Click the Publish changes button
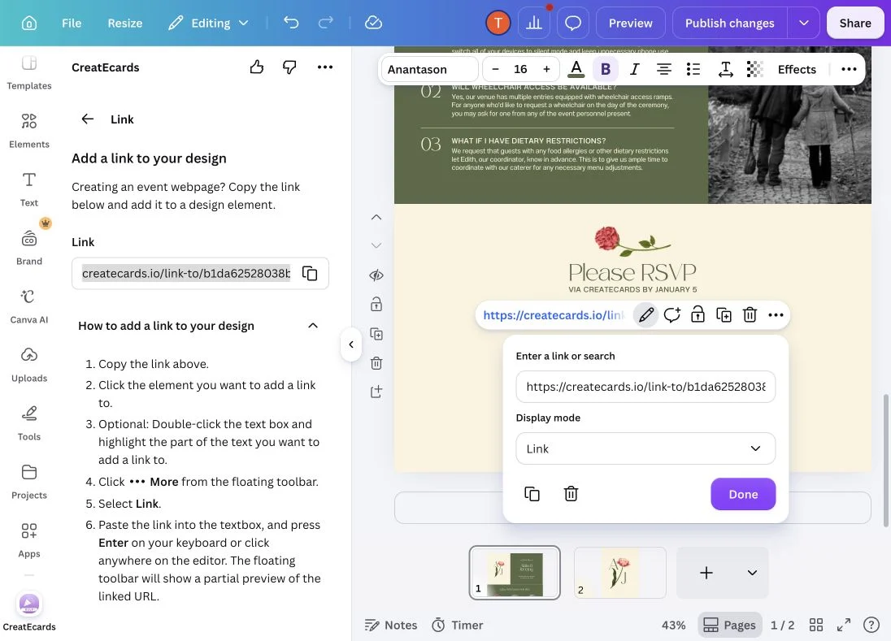Image resolution: width=891 pixels, height=641 pixels. click(x=729, y=24)
